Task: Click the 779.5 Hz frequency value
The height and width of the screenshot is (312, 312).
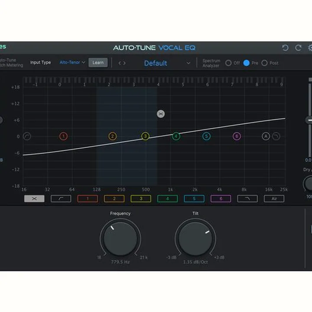Action: 120,262
